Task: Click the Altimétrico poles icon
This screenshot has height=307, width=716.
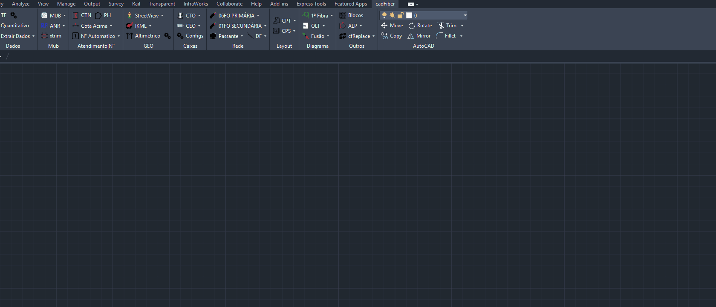Action: click(x=130, y=36)
